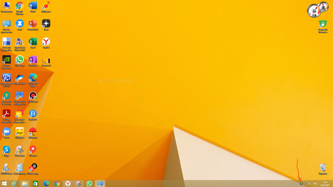The height and width of the screenshot is (187, 333).
Task: Launch Google Chrome from the desktop shortcut
Action: tap(20, 8)
